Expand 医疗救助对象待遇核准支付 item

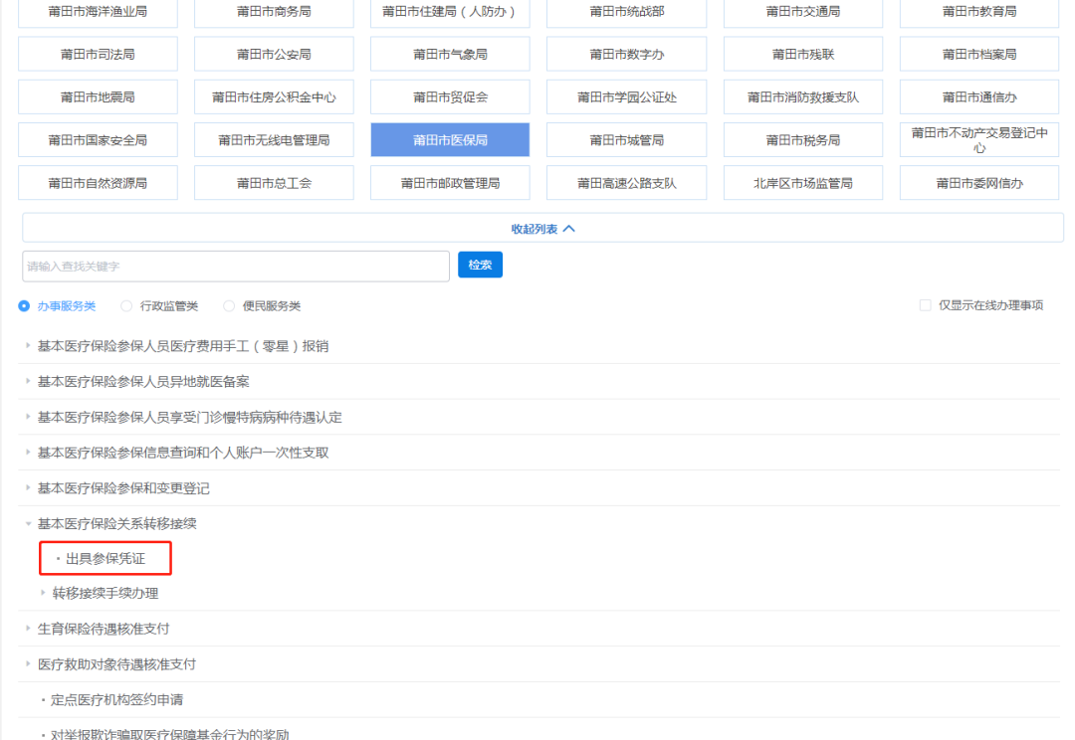[116, 664]
